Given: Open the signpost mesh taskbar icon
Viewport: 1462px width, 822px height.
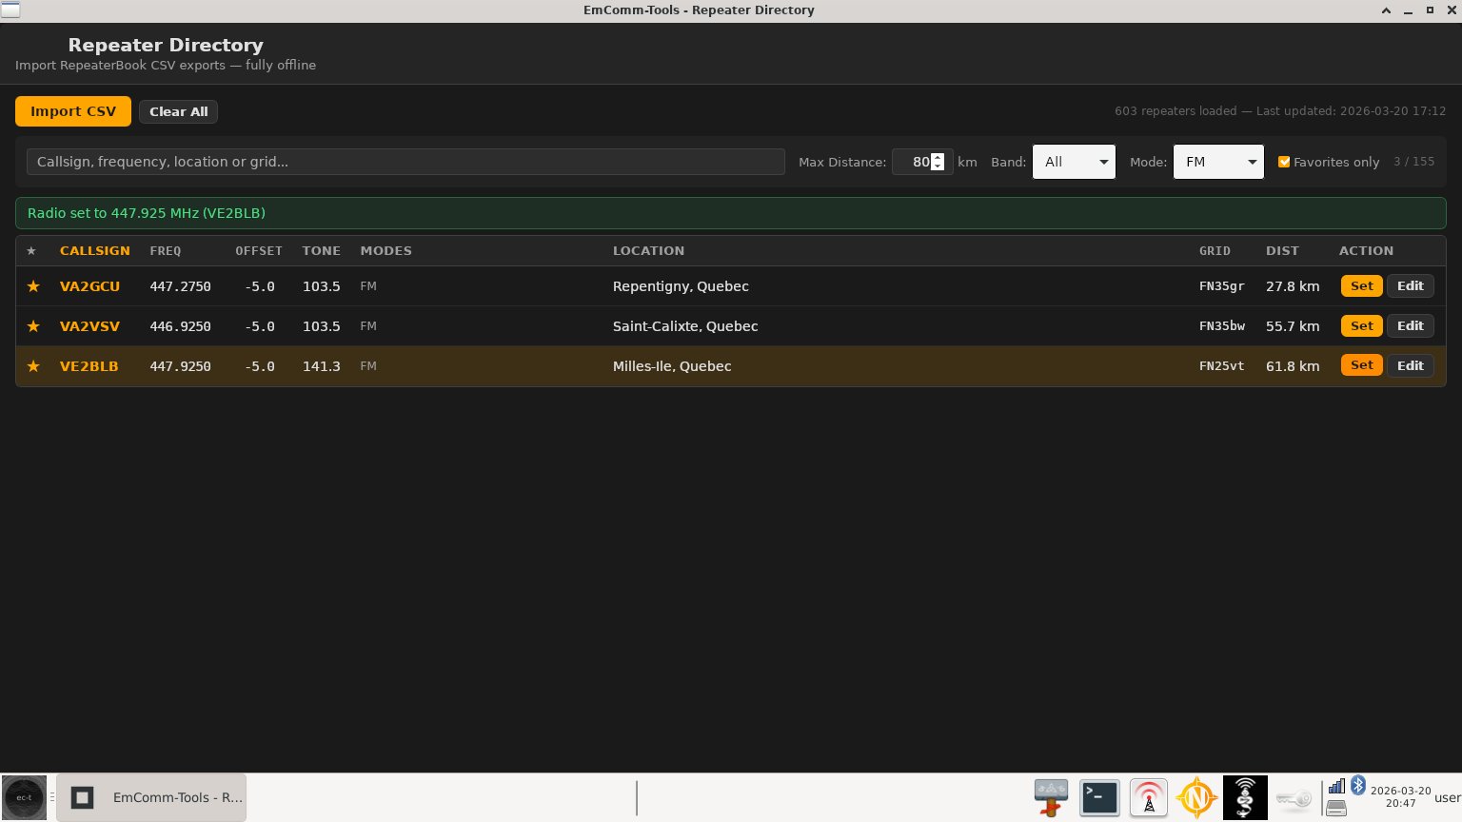Looking at the screenshot, I should point(1051,797).
